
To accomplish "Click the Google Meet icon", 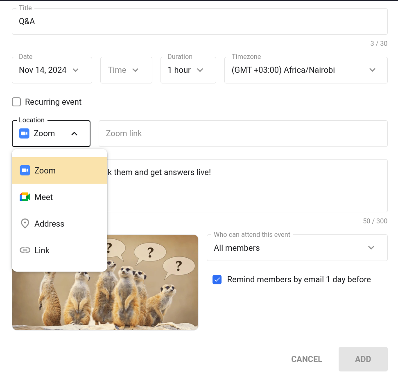I will tap(25, 197).
